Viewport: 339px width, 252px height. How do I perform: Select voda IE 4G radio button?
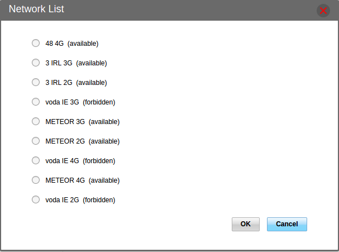[36, 160]
